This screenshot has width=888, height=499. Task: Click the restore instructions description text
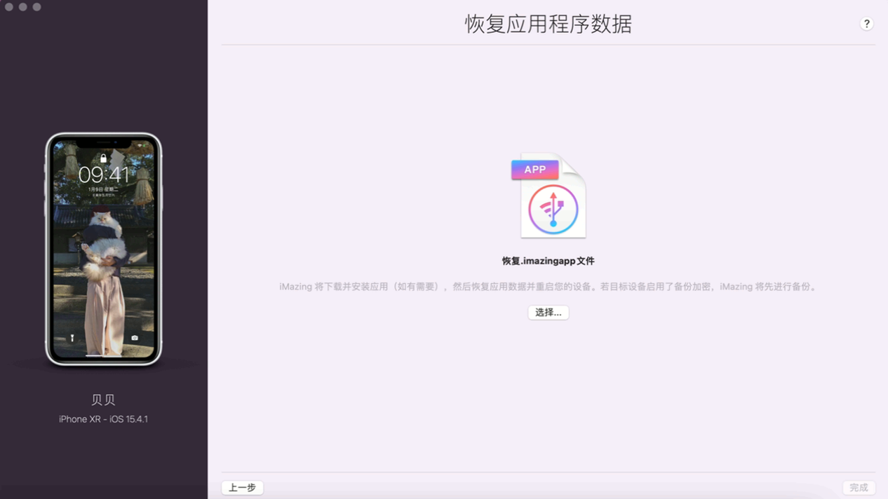coord(548,286)
